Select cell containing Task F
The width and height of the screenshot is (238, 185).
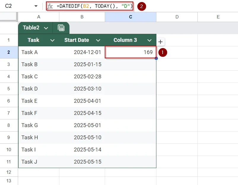point(39,113)
